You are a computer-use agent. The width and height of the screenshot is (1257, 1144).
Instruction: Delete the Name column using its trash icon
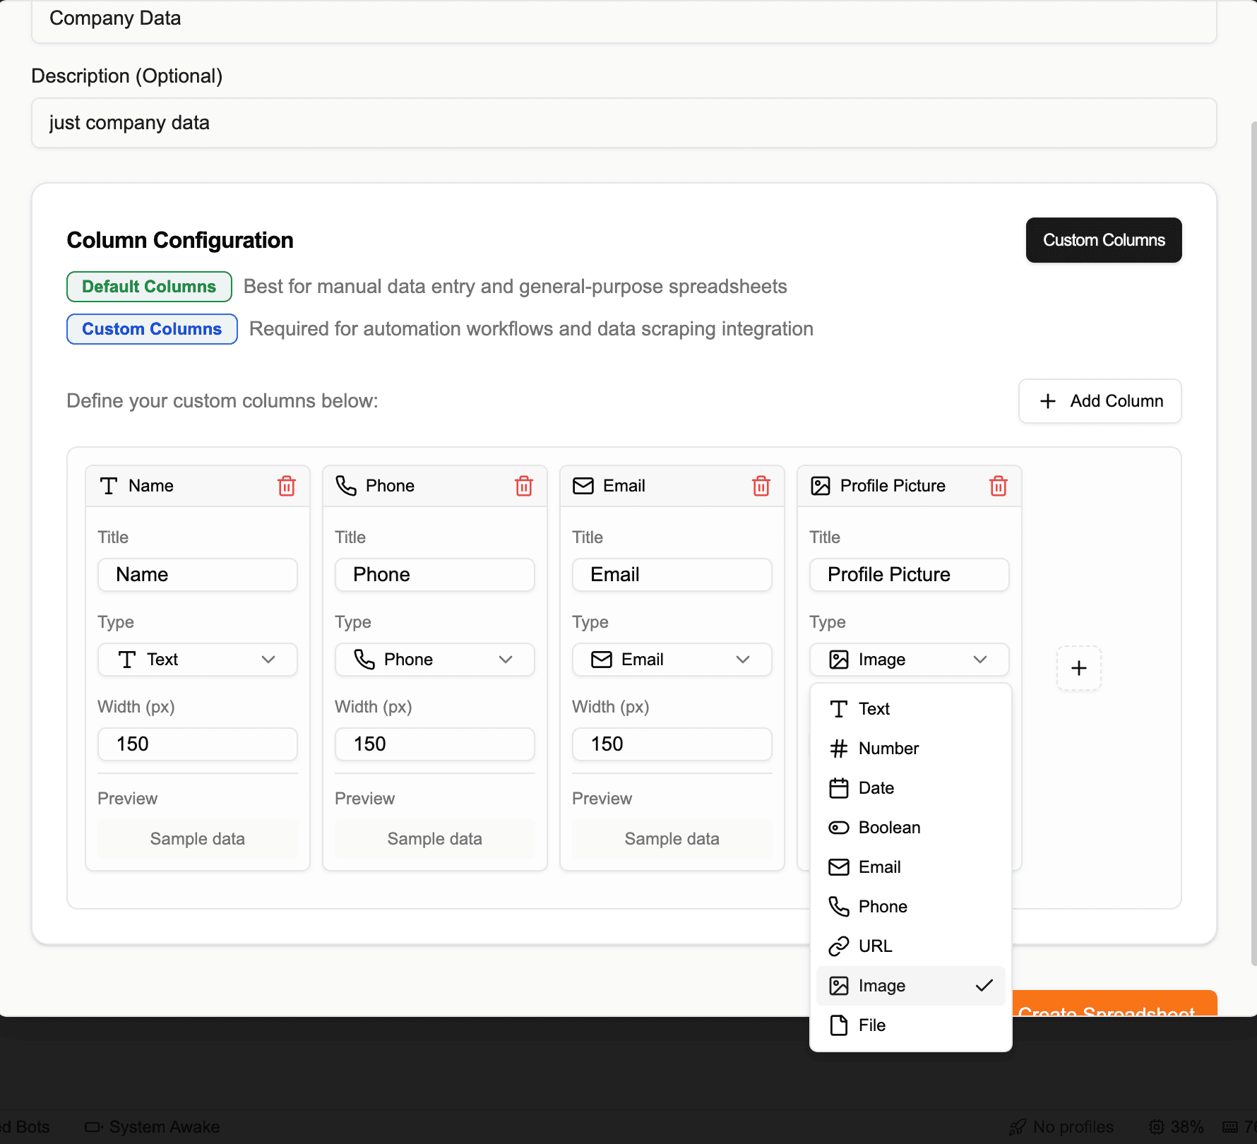(x=287, y=486)
